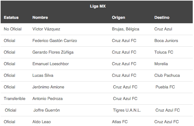The width and height of the screenshot is (194, 126).
Task: Click the Liga MX table title
Action: [x=97, y=6]
